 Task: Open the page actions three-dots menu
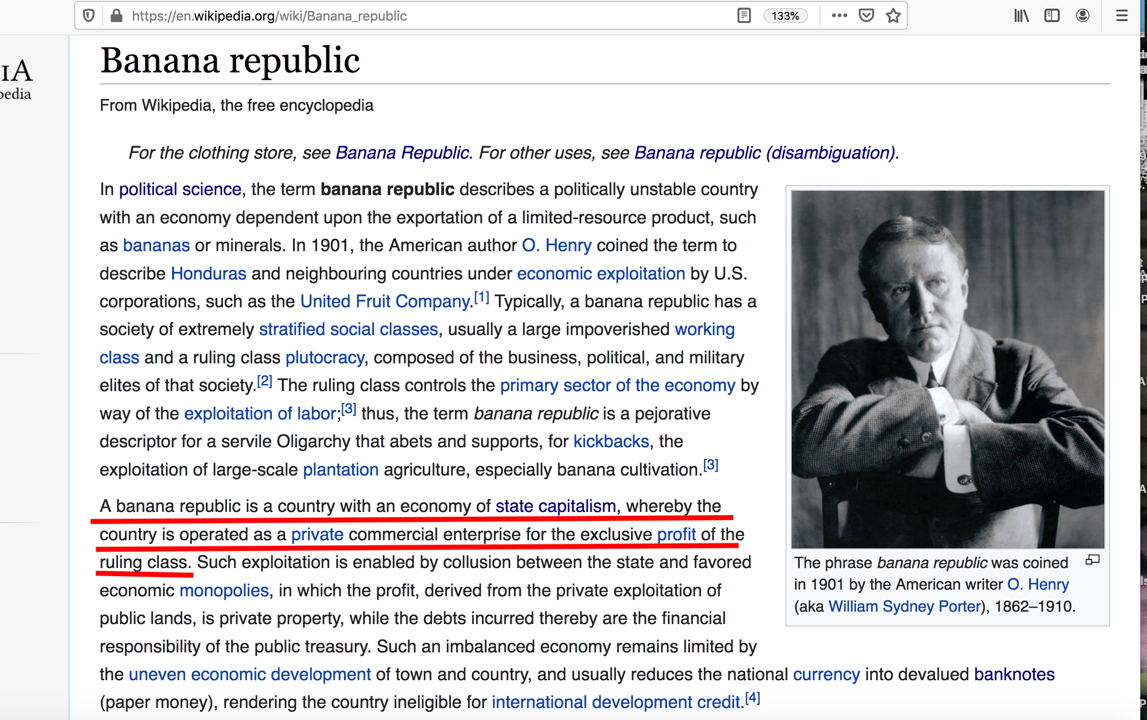[x=839, y=16]
